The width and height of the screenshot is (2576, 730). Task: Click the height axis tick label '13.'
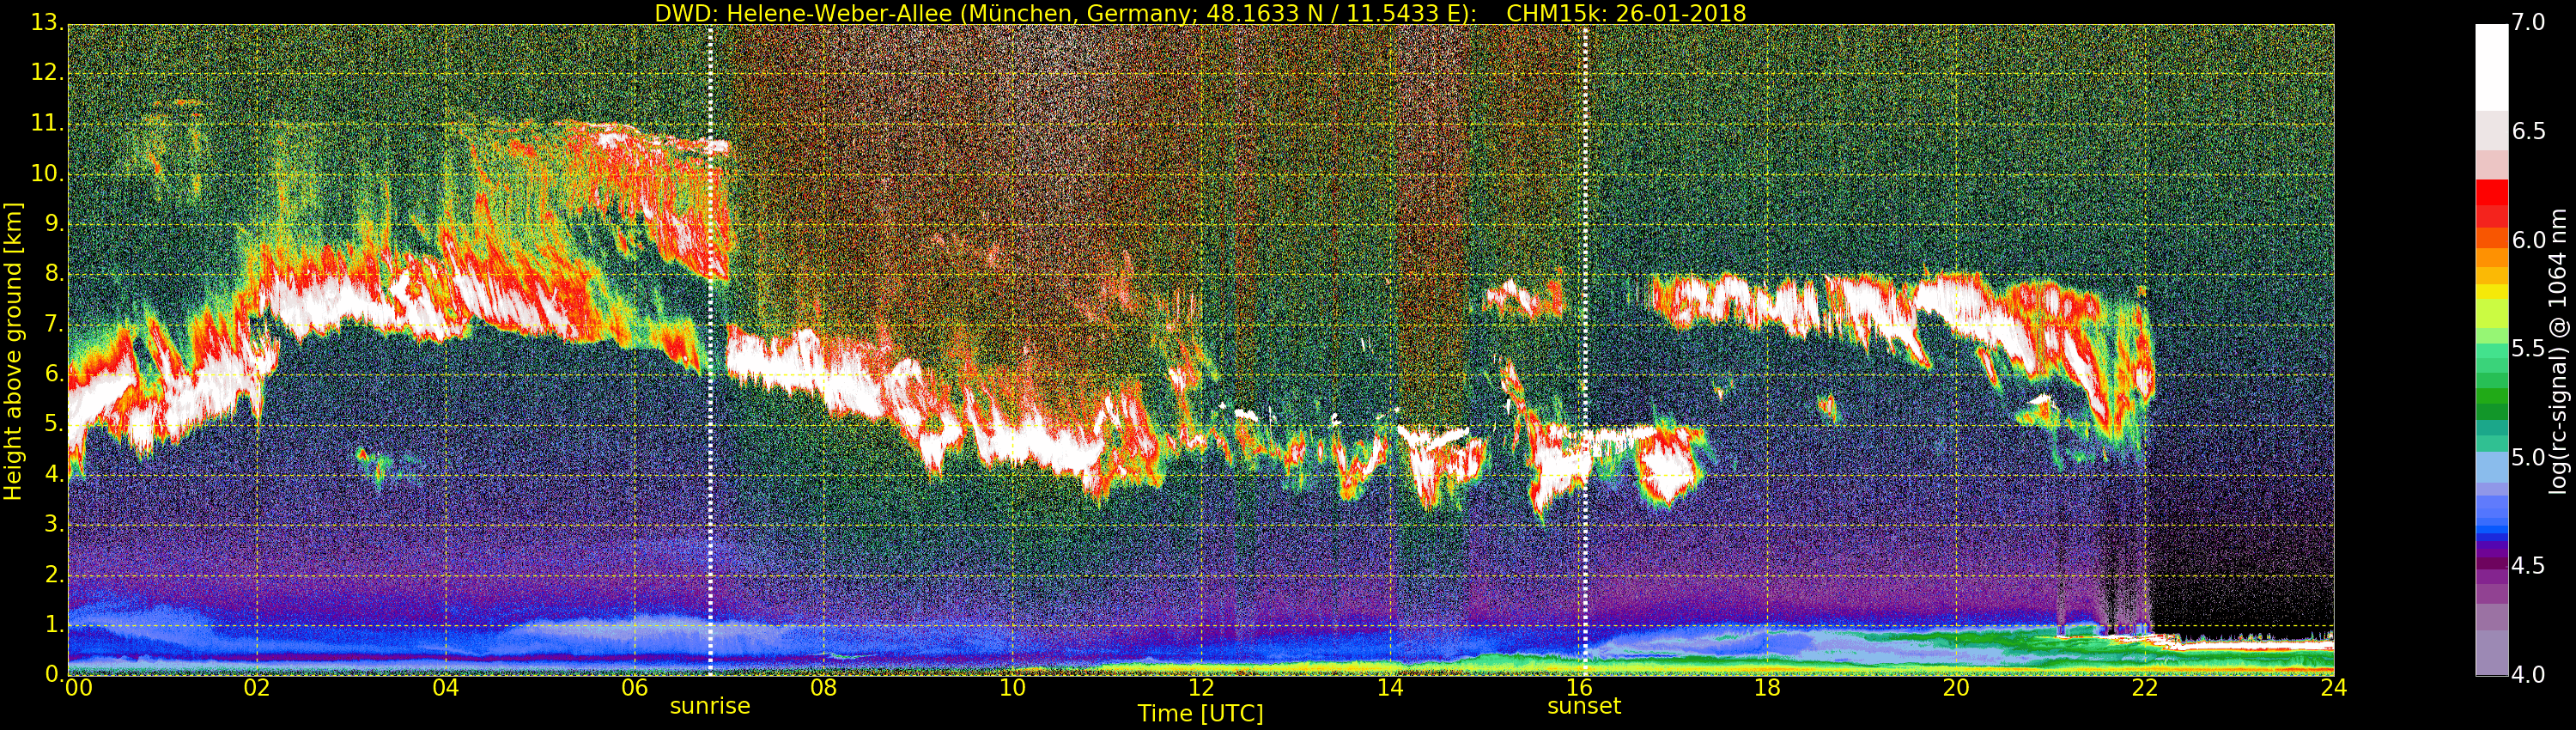click(47, 22)
